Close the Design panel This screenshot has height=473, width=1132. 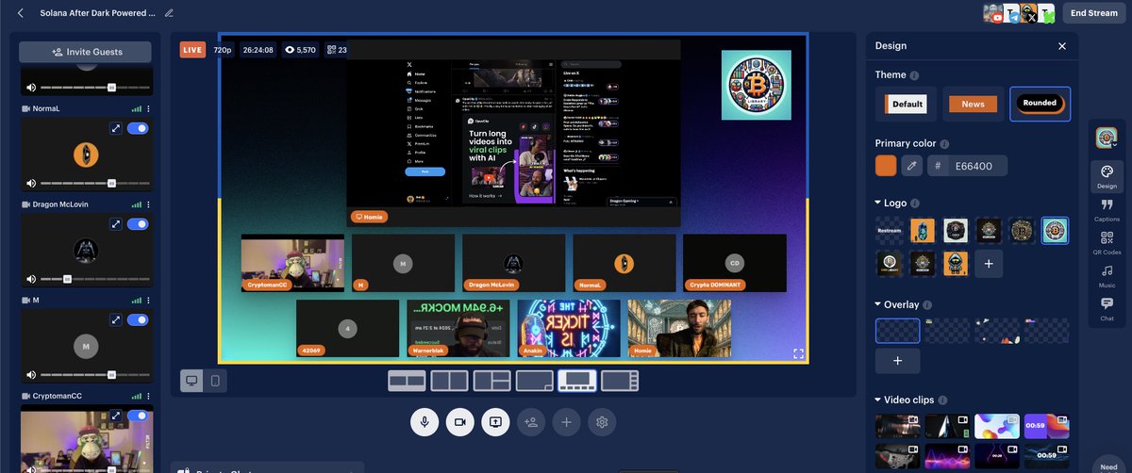[1062, 45]
